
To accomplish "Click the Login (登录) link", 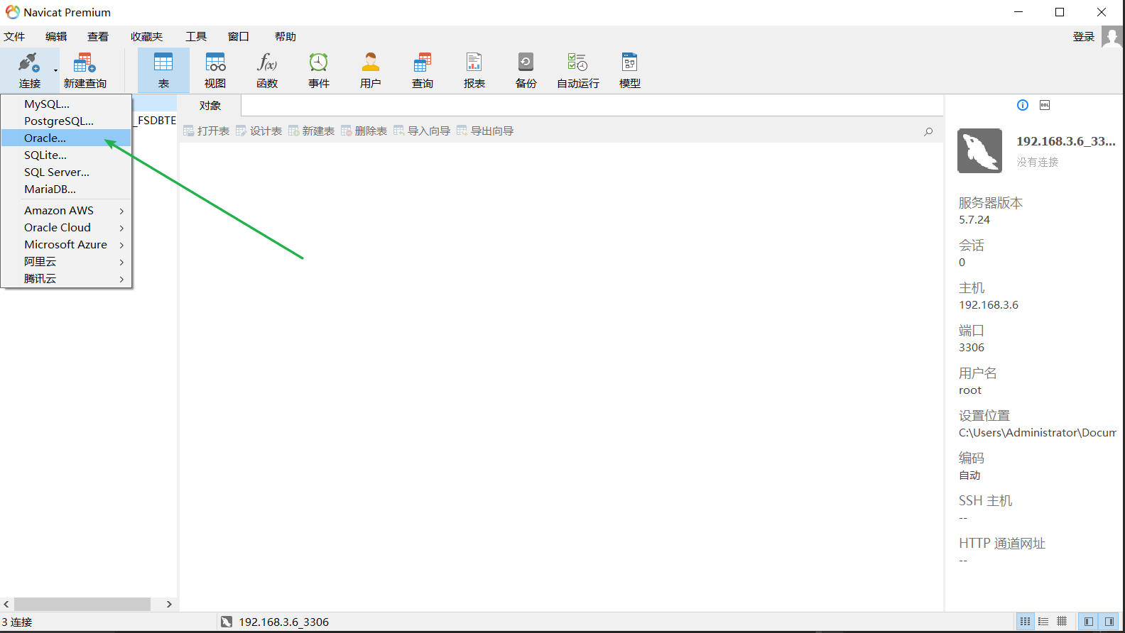I will [1084, 37].
